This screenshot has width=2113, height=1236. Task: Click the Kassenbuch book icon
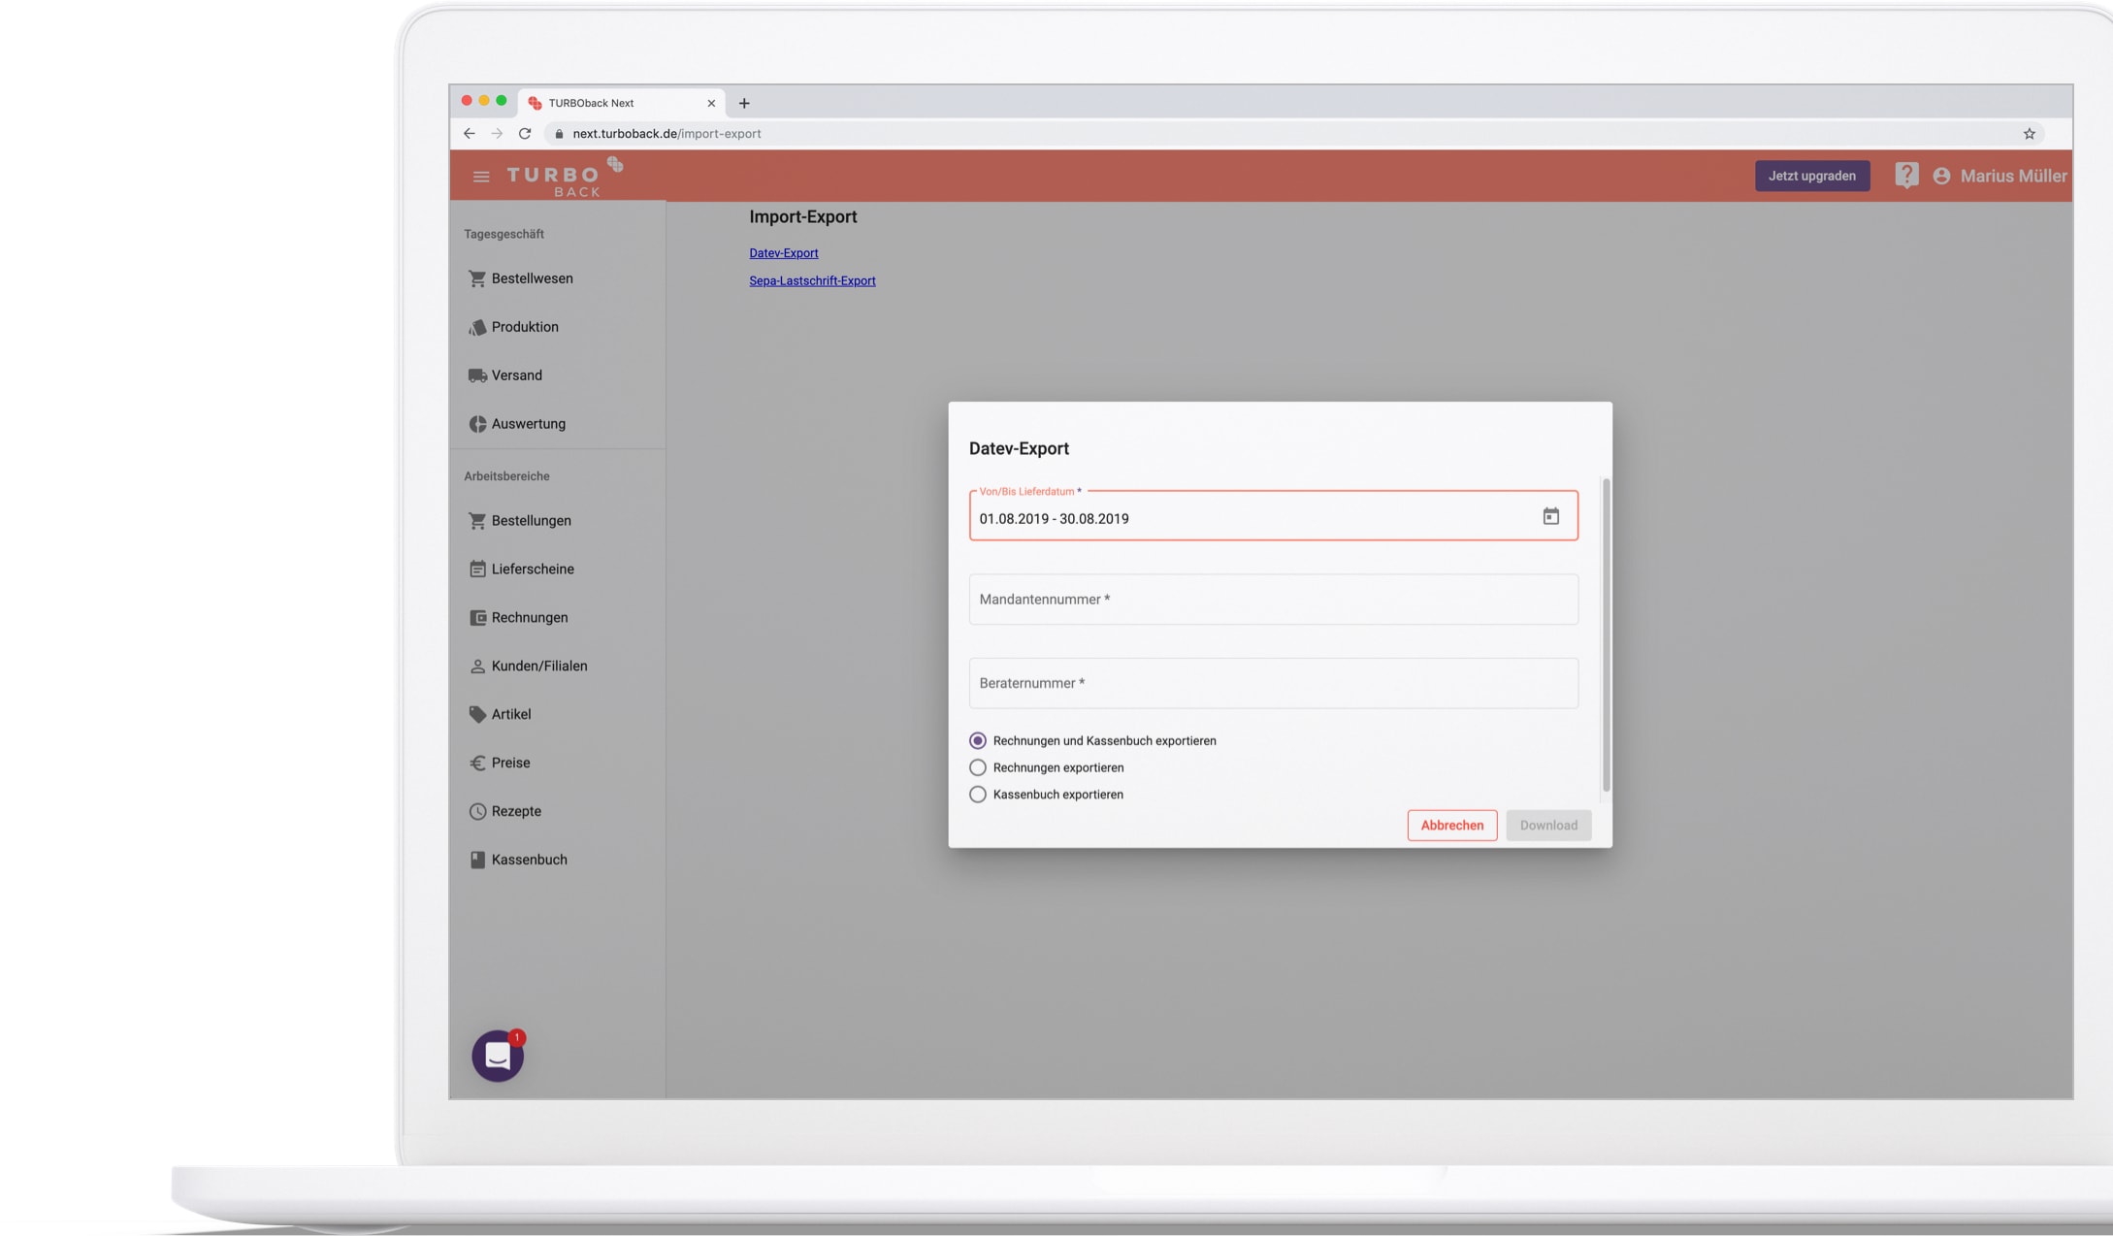pyautogui.click(x=477, y=860)
